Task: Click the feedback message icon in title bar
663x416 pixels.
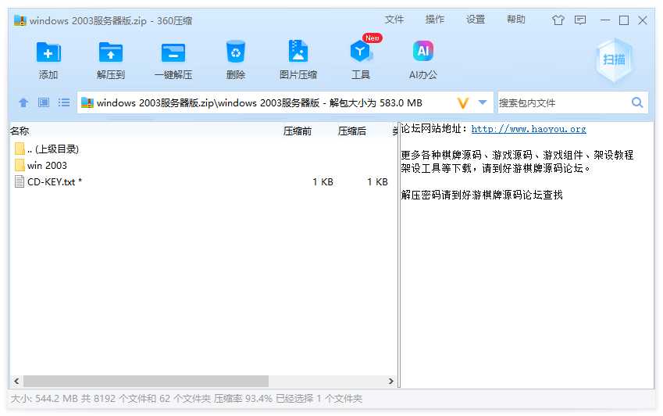Action: (580, 20)
